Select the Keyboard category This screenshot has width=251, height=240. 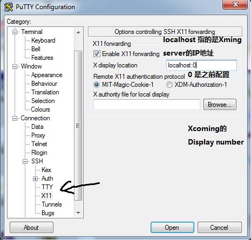click(x=43, y=40)
